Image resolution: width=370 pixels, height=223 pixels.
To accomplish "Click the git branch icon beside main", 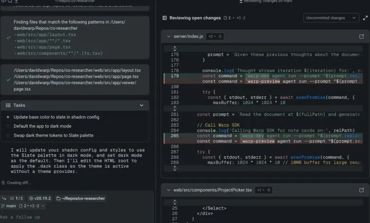I will pos(3,206).
